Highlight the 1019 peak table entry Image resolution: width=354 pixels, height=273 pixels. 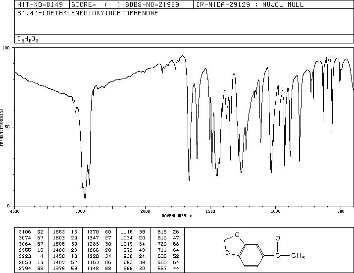[133, 244]
